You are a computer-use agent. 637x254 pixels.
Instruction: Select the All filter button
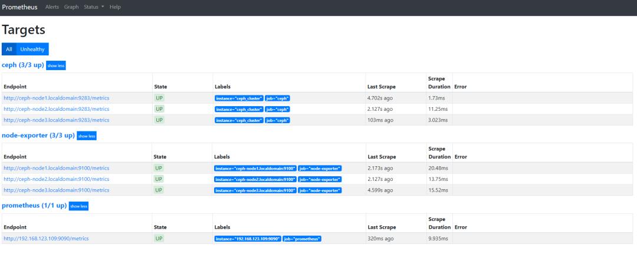tap(9, 49)
